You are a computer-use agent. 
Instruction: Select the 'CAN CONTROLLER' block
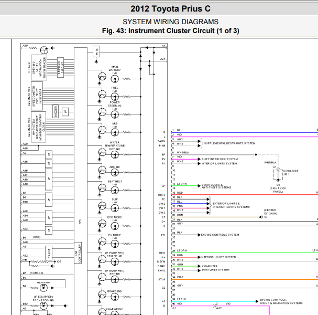tap(78, 253)
